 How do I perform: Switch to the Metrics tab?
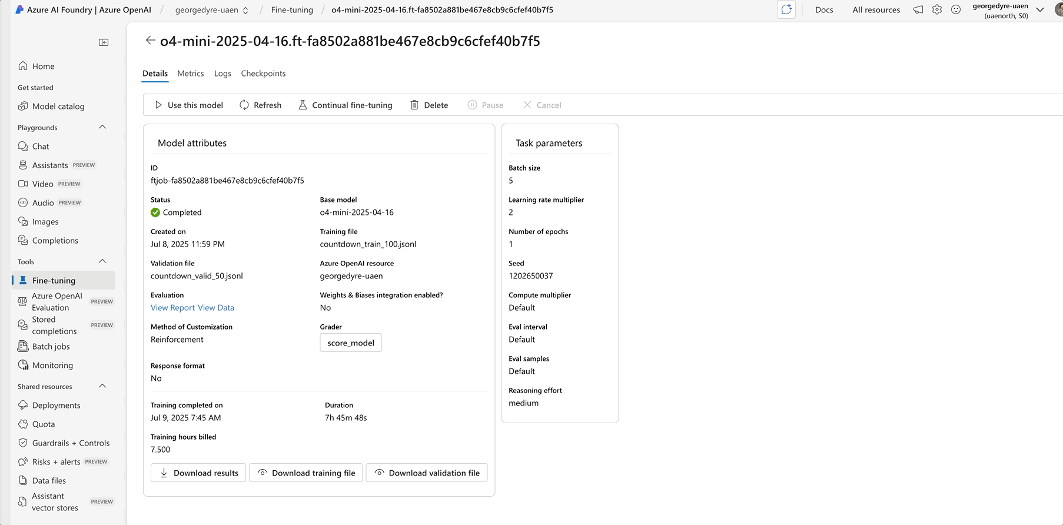point(191,74)
